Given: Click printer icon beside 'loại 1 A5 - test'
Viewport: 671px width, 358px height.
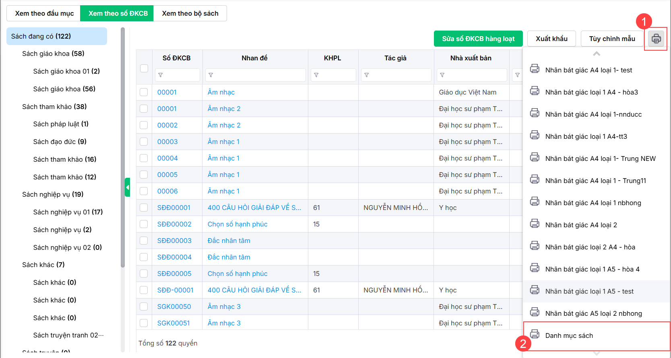Looking at the screenshot, I should [x=535, y=290].
